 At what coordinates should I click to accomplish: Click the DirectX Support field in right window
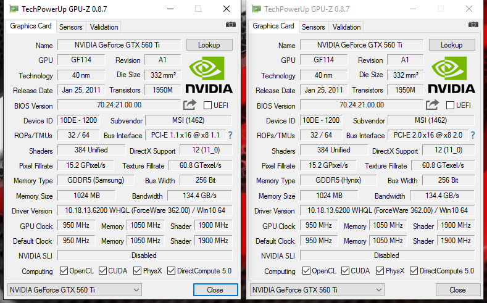[x=449, y=150]
